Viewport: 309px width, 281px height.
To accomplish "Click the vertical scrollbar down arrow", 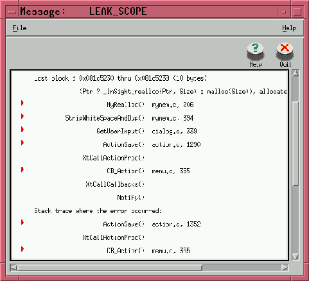I will (x=296, y=257).
